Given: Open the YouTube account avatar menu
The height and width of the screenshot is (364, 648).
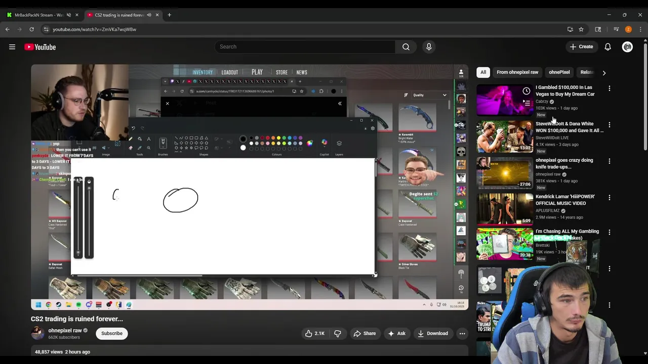Looking at the screenshot, I should [x=627, y=47].
